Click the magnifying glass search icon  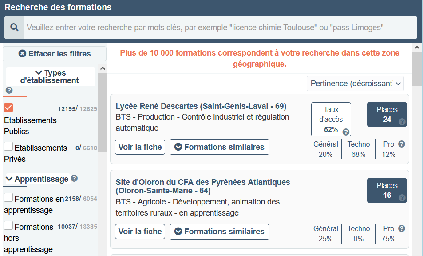point(14,27)
